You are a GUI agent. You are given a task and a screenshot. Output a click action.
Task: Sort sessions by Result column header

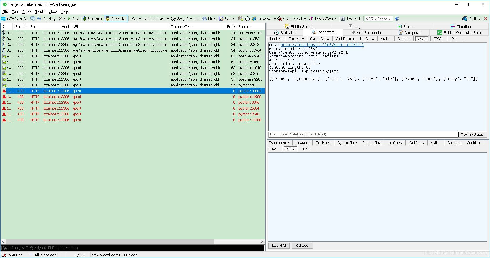point(21,26)
